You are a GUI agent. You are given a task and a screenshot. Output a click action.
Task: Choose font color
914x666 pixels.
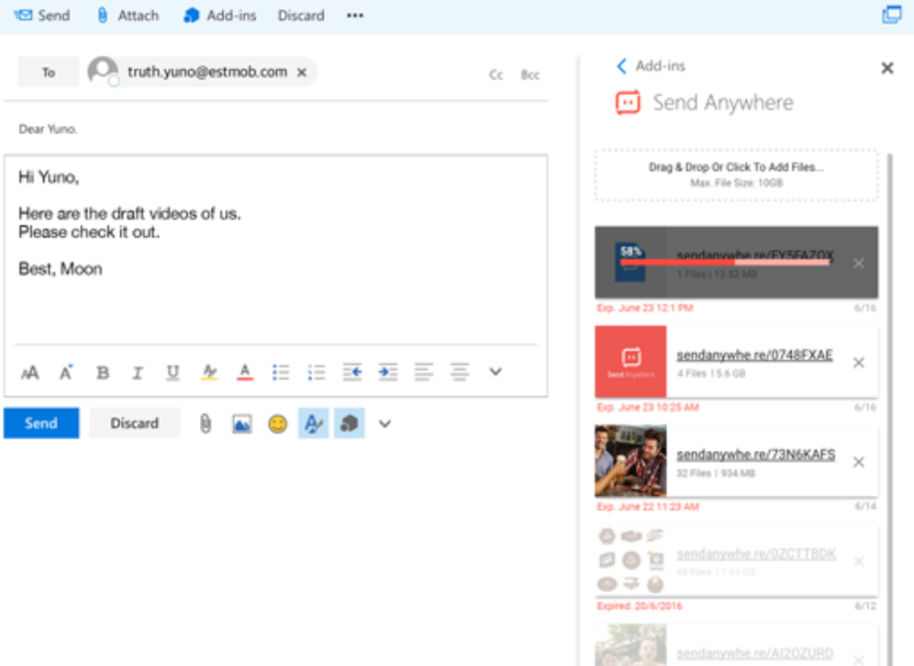click(245, 372)
